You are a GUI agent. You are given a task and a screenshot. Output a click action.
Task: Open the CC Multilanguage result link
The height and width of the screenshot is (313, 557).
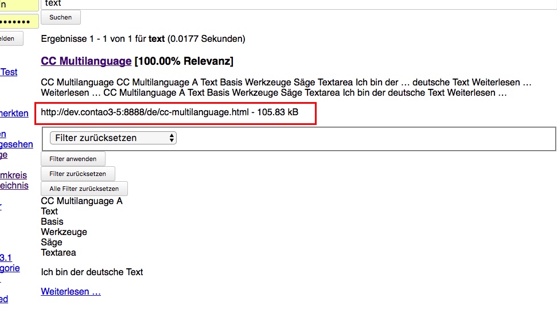[86, 61]
